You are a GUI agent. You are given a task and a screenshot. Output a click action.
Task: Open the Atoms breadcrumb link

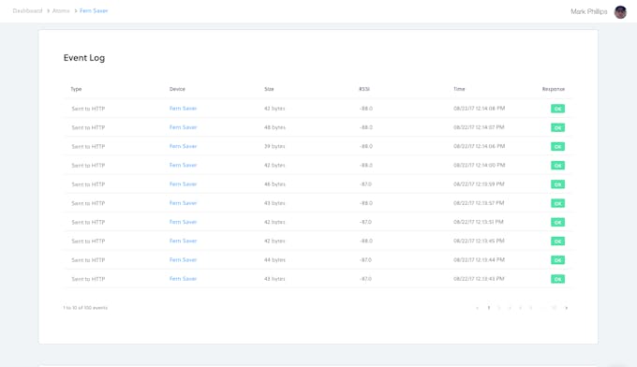[x=61, y=10]
